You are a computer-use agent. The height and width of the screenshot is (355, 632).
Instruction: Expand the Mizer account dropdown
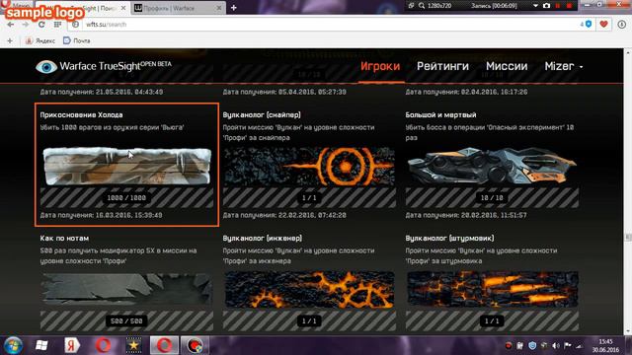[x=564, y=66]
